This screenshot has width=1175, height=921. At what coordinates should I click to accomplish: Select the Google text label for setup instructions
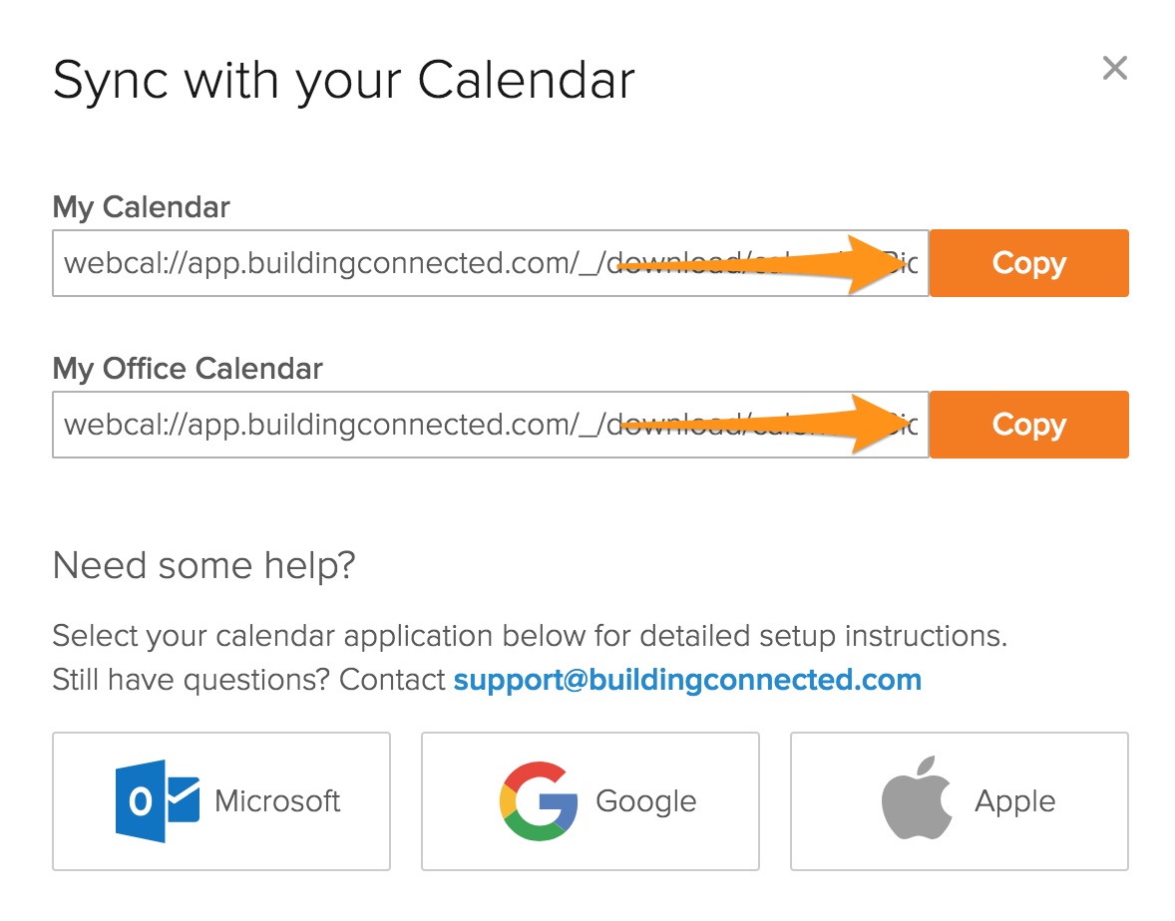(x=645, y=801)
